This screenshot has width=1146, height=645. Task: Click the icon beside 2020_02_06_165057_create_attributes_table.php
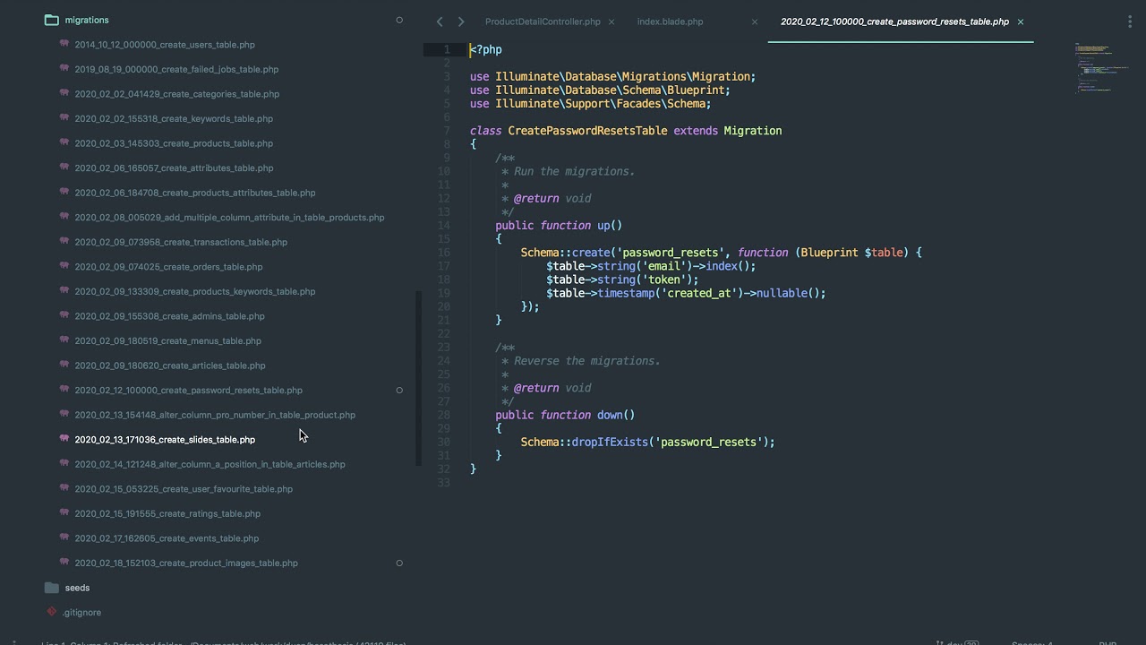click(64, 167)
